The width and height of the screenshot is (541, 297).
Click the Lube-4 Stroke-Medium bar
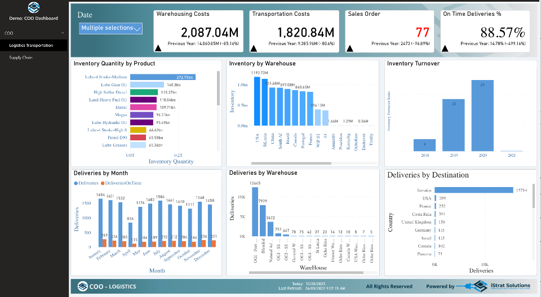tap(163, 77)
